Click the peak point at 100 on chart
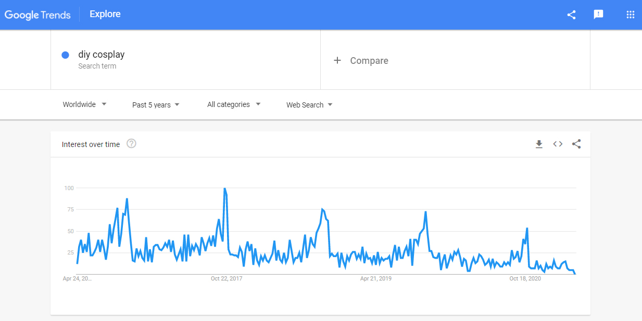Viewport: 642px width, 321px height. (x=224, y=189)
